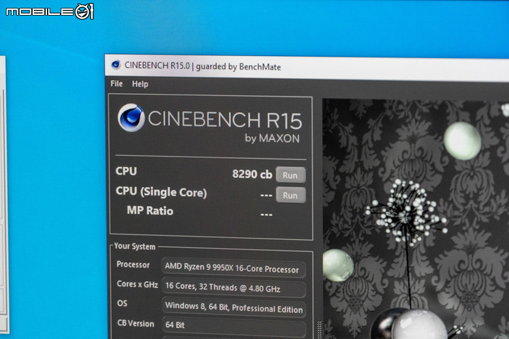Run the CPU (Single Core) test
The image size is (509, 339).
[290, 195]
